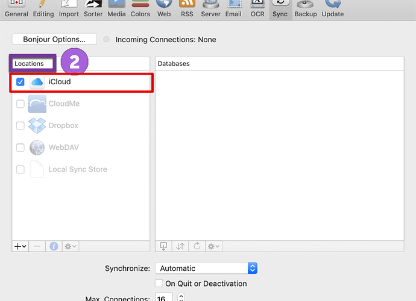Viewport: 416px width, 301px height.
Task: Enable the Dropbox location checkbox
Action: (x=20, y=126)
